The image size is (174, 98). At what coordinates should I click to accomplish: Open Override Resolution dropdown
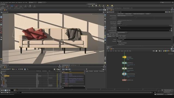pos(122,32)
